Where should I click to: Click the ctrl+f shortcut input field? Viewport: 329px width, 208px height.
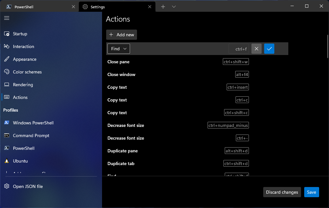click(239, 49)
